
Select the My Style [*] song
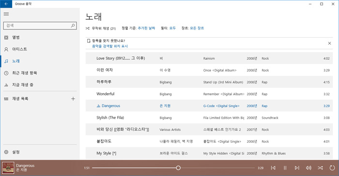209,153
